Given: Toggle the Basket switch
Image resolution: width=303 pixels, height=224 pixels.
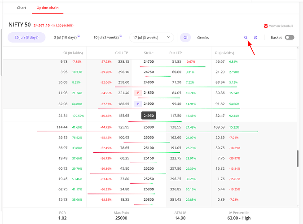Looking at the screenshot, I should (290, 38).
